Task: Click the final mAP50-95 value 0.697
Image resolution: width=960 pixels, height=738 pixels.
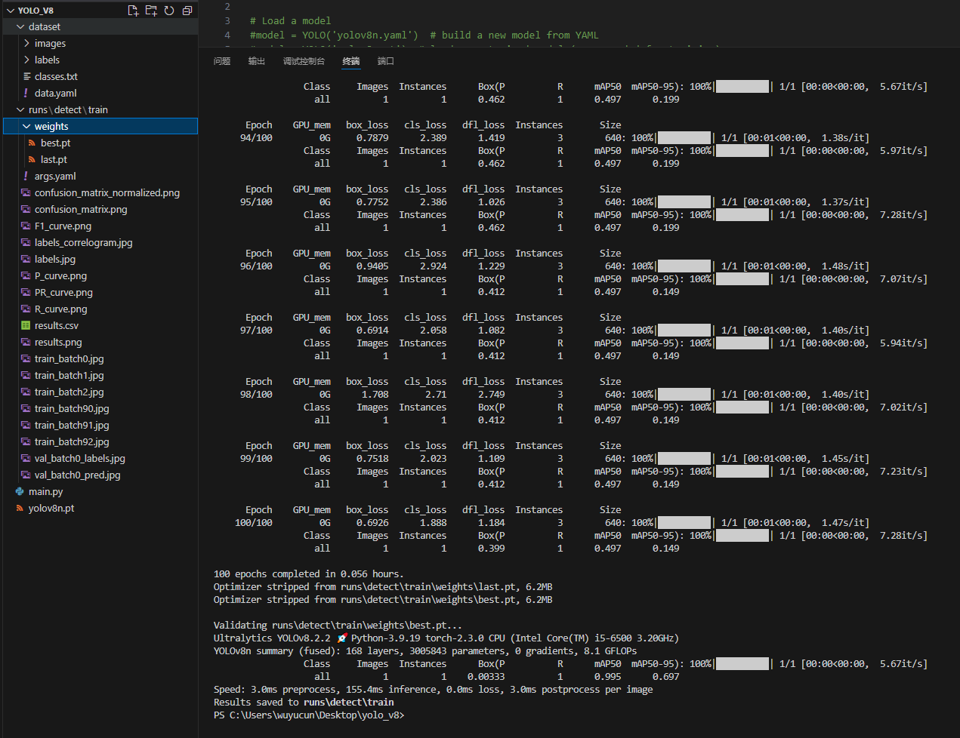Action: point(665,676)
